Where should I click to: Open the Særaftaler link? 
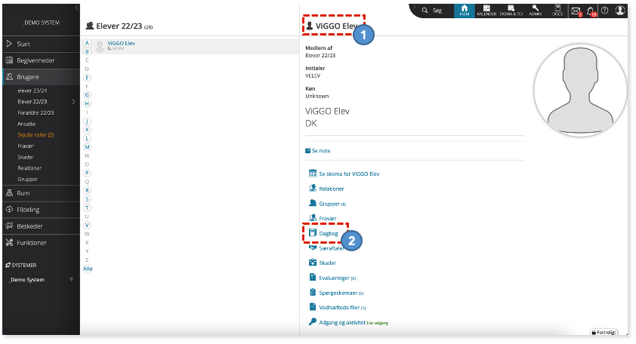tap(332, 248)
